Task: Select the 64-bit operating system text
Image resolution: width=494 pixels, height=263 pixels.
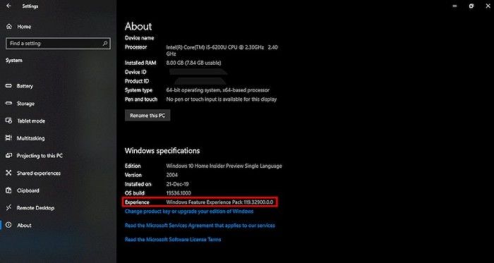Action: (217, 90)
